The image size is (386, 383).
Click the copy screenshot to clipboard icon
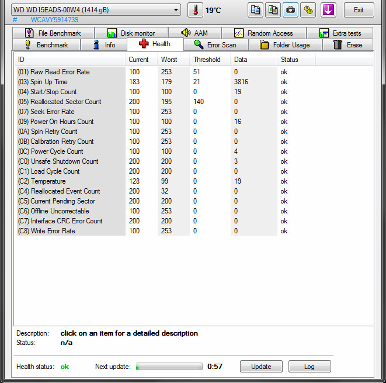273,10
